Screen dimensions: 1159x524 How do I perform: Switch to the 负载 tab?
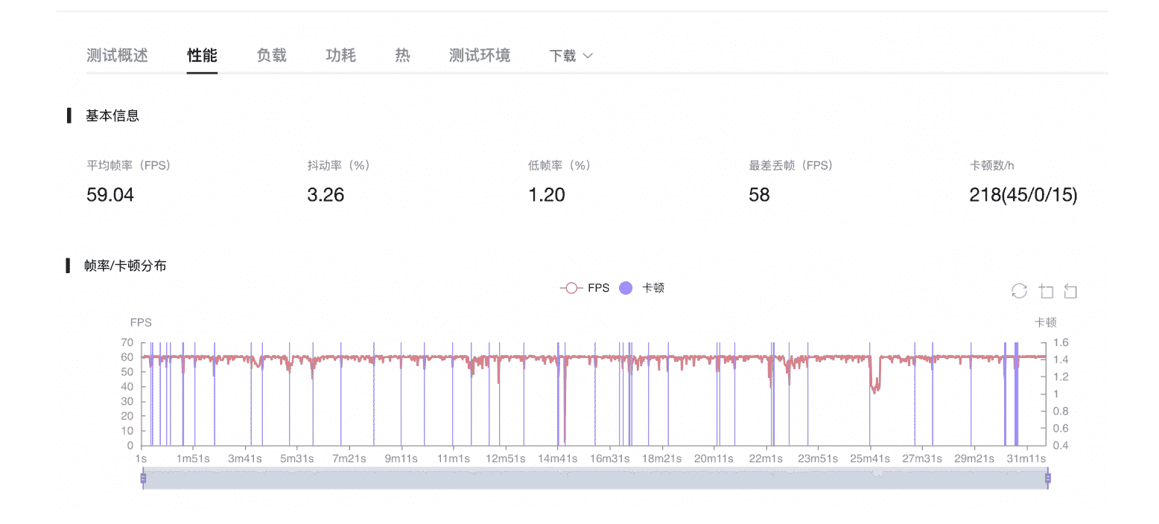(x=271, y=55)
